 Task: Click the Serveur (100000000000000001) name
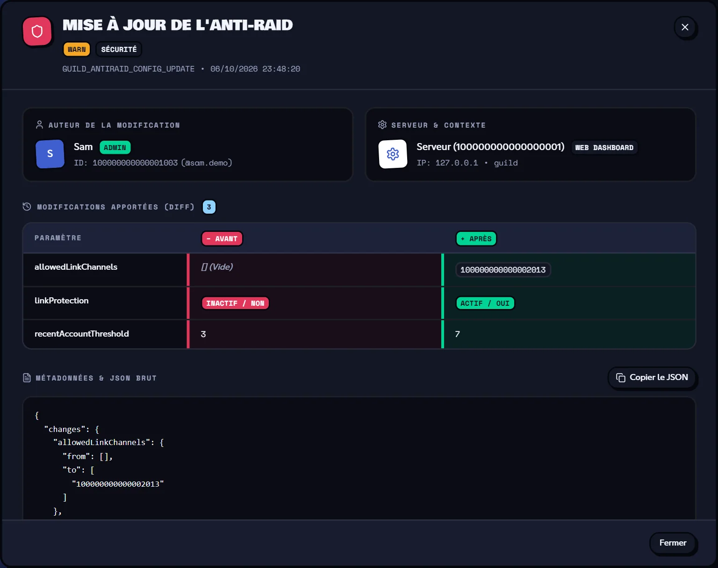pyautogui.click(x=490, y=147)
